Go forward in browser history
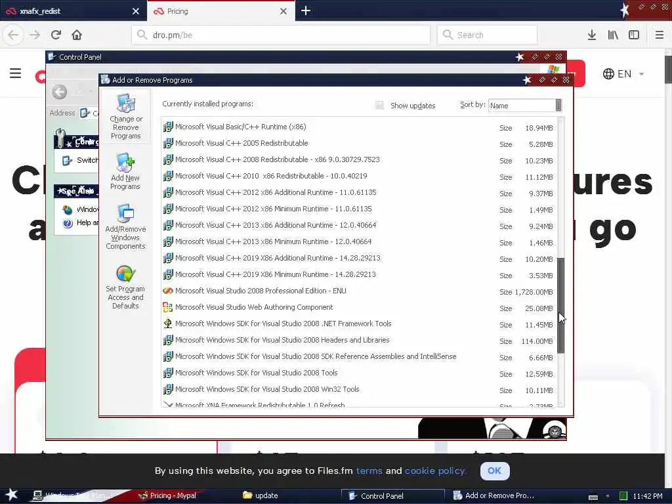Screen dimensions: 672x504 click(35, 35)
